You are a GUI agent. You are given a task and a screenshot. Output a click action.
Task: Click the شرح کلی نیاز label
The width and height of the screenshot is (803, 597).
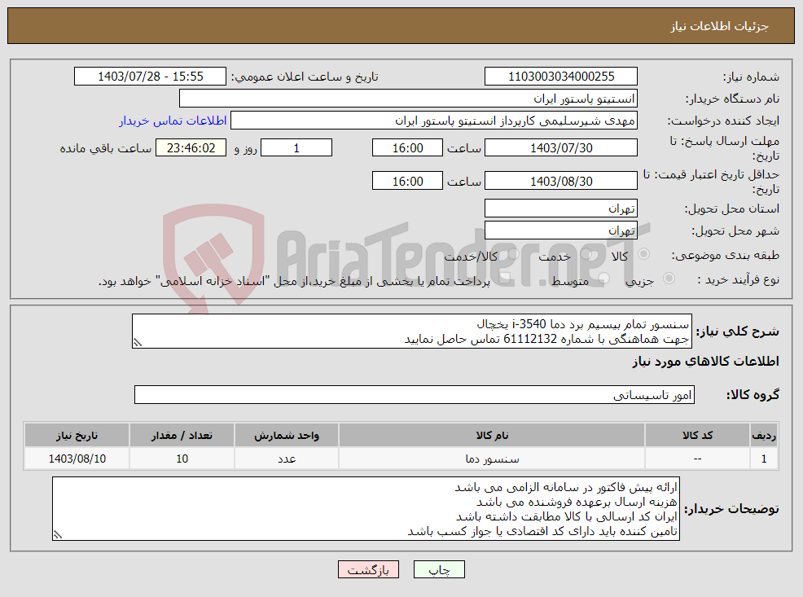click(738, 331)
